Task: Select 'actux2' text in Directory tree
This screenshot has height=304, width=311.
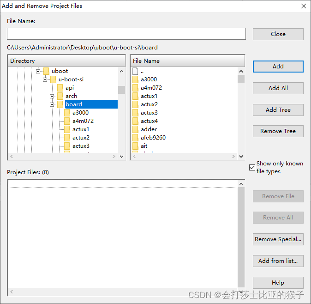Action: coord(81,138)
